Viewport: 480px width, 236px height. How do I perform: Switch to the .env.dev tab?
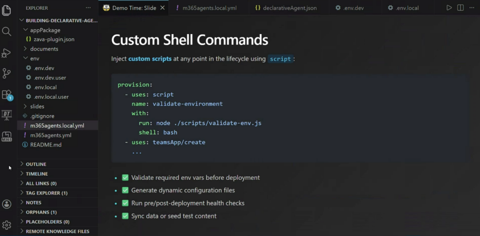[x=349, y=8]
